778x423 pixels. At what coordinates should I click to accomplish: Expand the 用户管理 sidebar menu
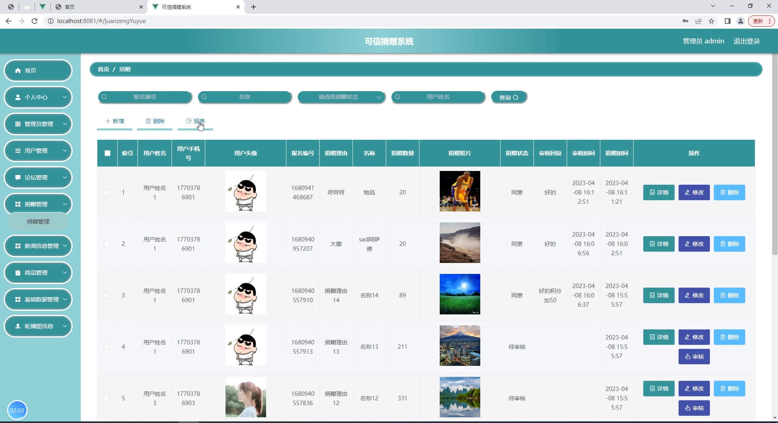(38, 151)
